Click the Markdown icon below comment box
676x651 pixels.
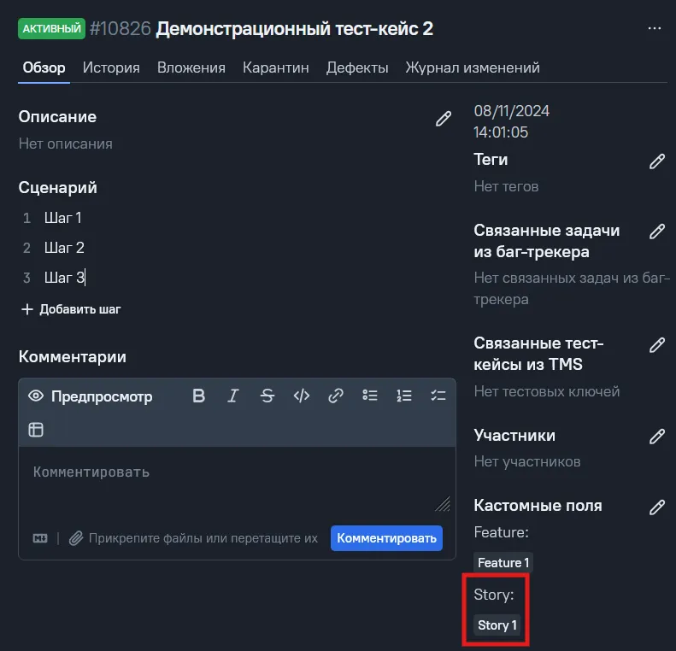40,538
